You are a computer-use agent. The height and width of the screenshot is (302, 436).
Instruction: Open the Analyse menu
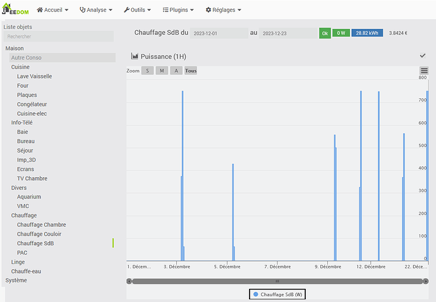coord(96,10)
